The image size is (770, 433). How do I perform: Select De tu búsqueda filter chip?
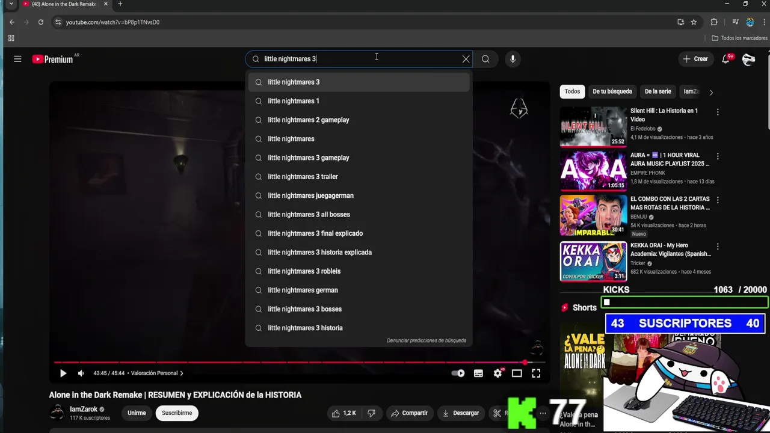point(612,91)
